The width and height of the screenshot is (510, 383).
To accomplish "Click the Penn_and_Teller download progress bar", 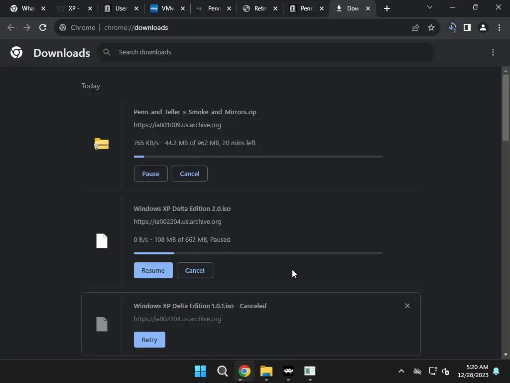I will (x=258, y=157).
